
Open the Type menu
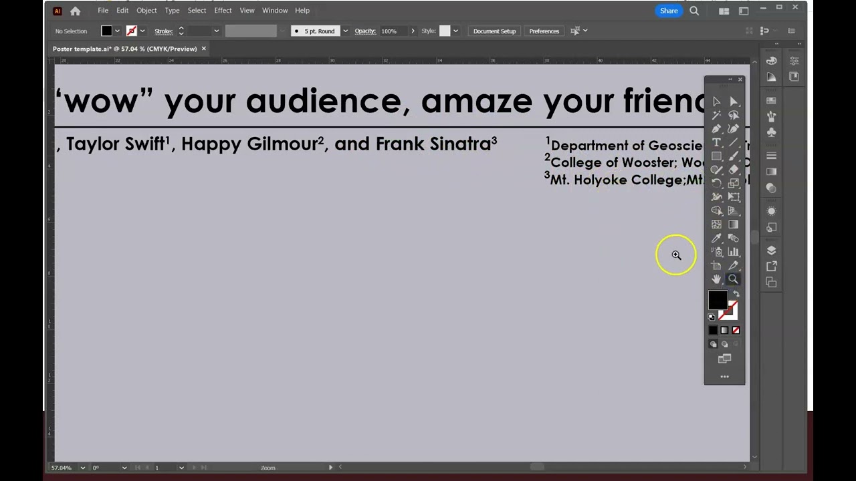pyautogui.click(x=172, y=11)
